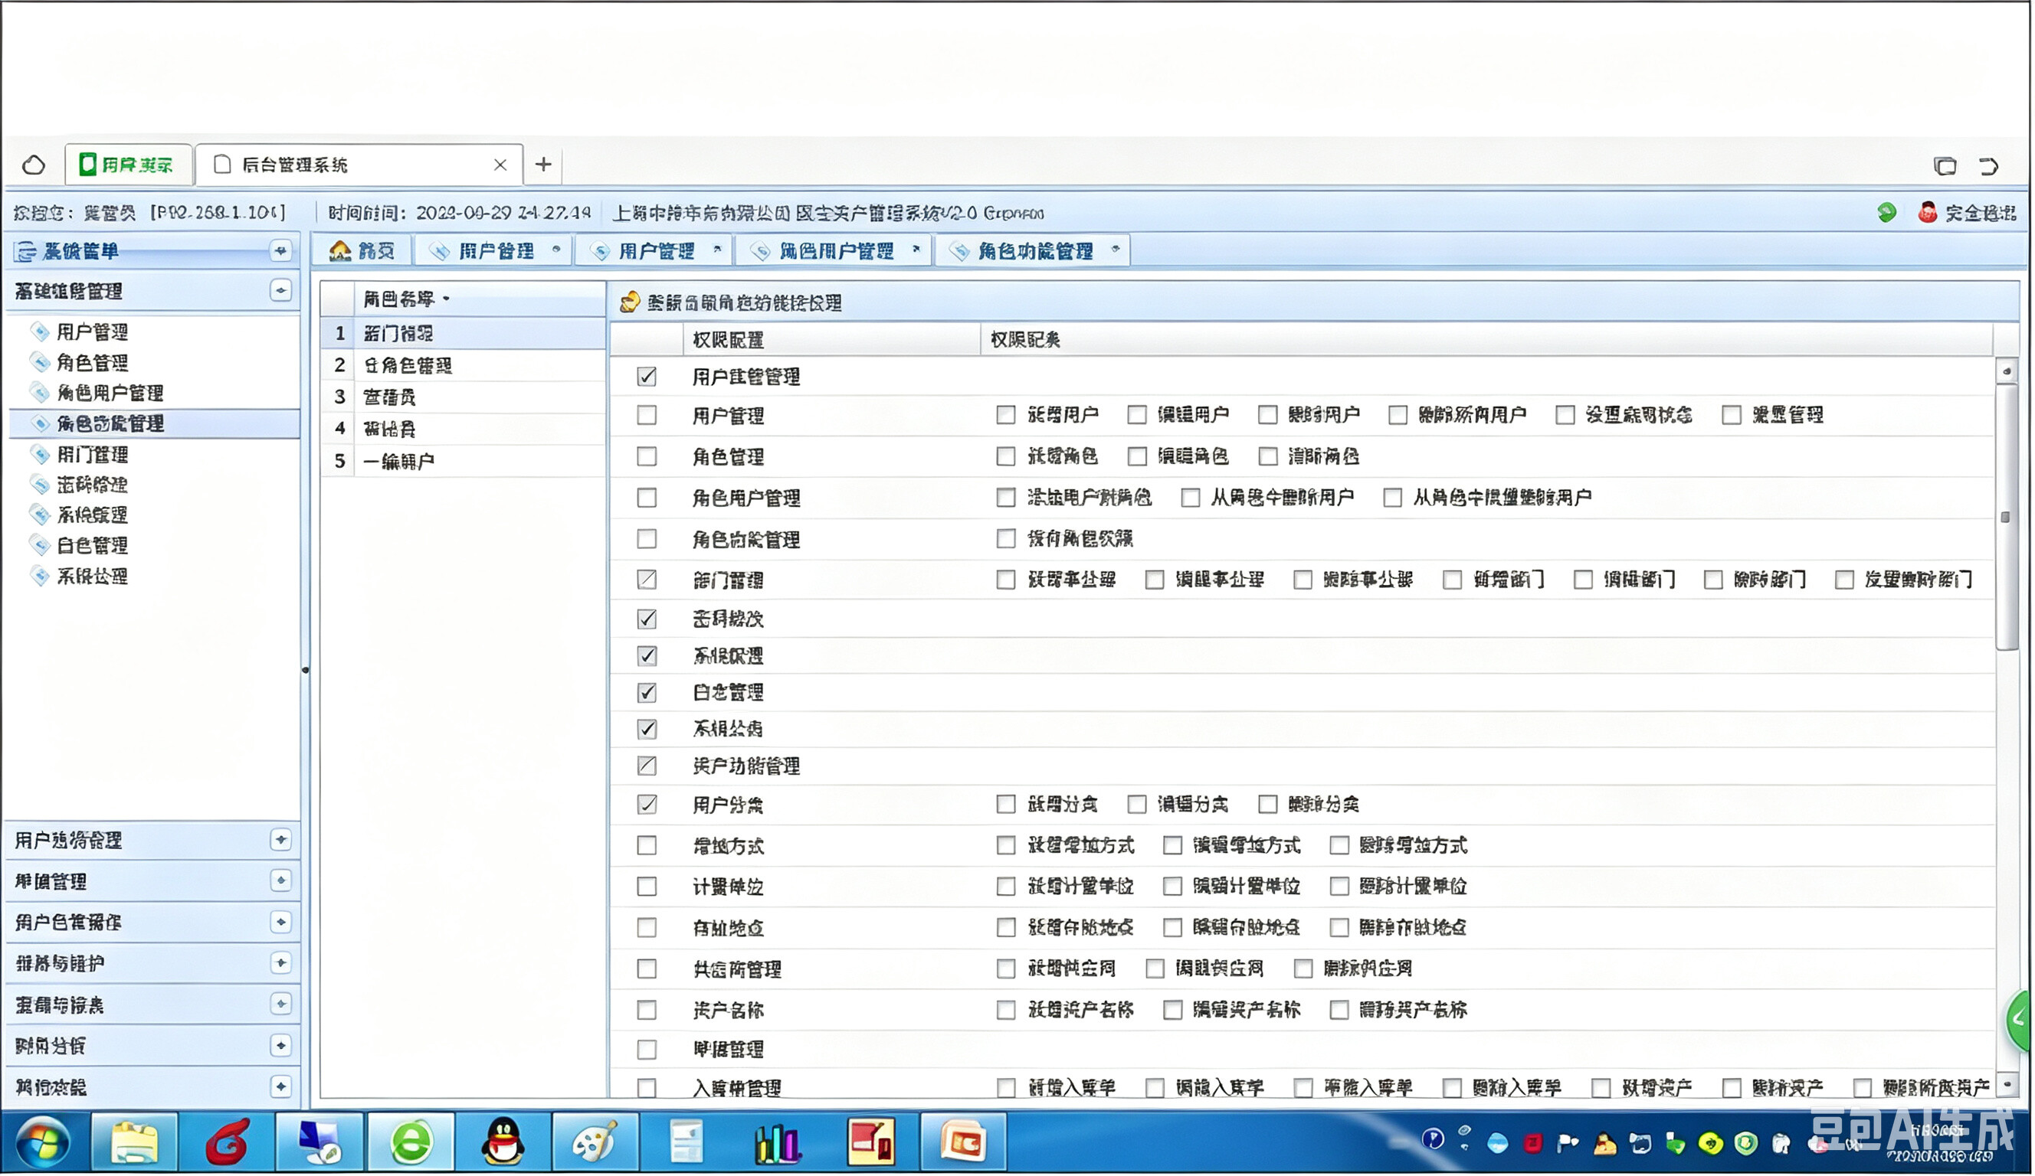Open PowerPoint from the taskbar
Image resolution: width=2035 pixels, height=1176 pixels.
[x=962, y=1142]
